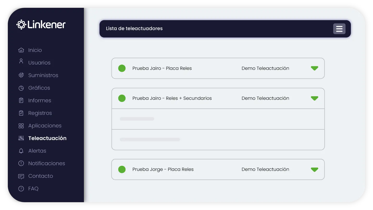This screenshot has width=373, height=210.
Task: Click the Contacto chat bubble icon
Action: tap(21, 176)
